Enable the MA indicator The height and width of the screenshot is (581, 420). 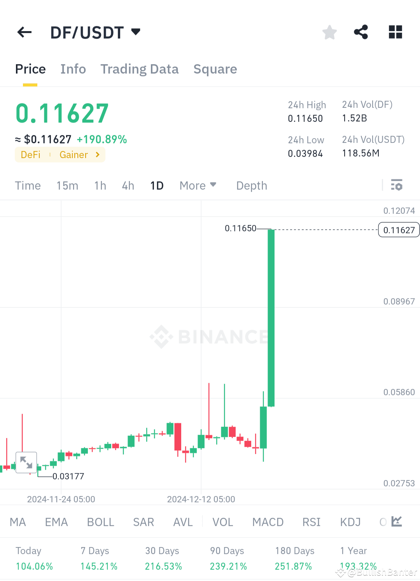(17, 522)
